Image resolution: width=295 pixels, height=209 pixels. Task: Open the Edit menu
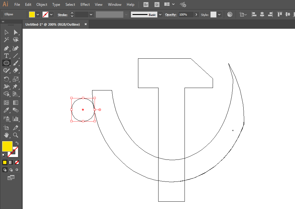[x=28, y=5]
